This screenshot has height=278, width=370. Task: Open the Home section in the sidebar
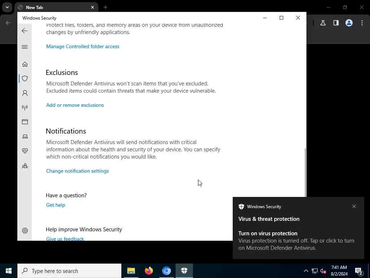coord(25,64)
